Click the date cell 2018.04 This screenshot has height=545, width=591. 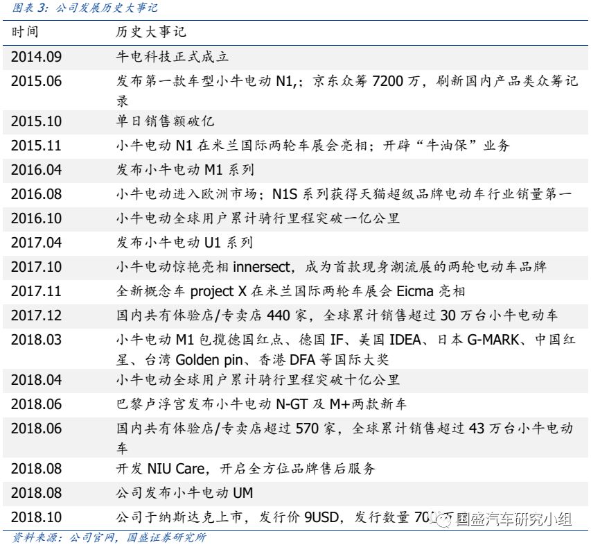tap(36, 380)
